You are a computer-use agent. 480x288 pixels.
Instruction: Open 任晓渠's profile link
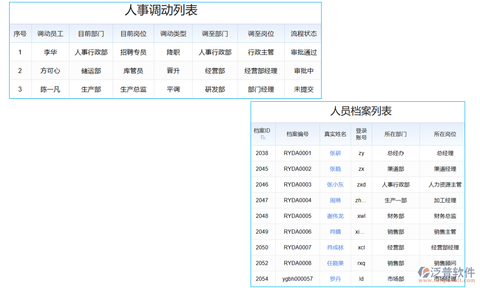335,263
